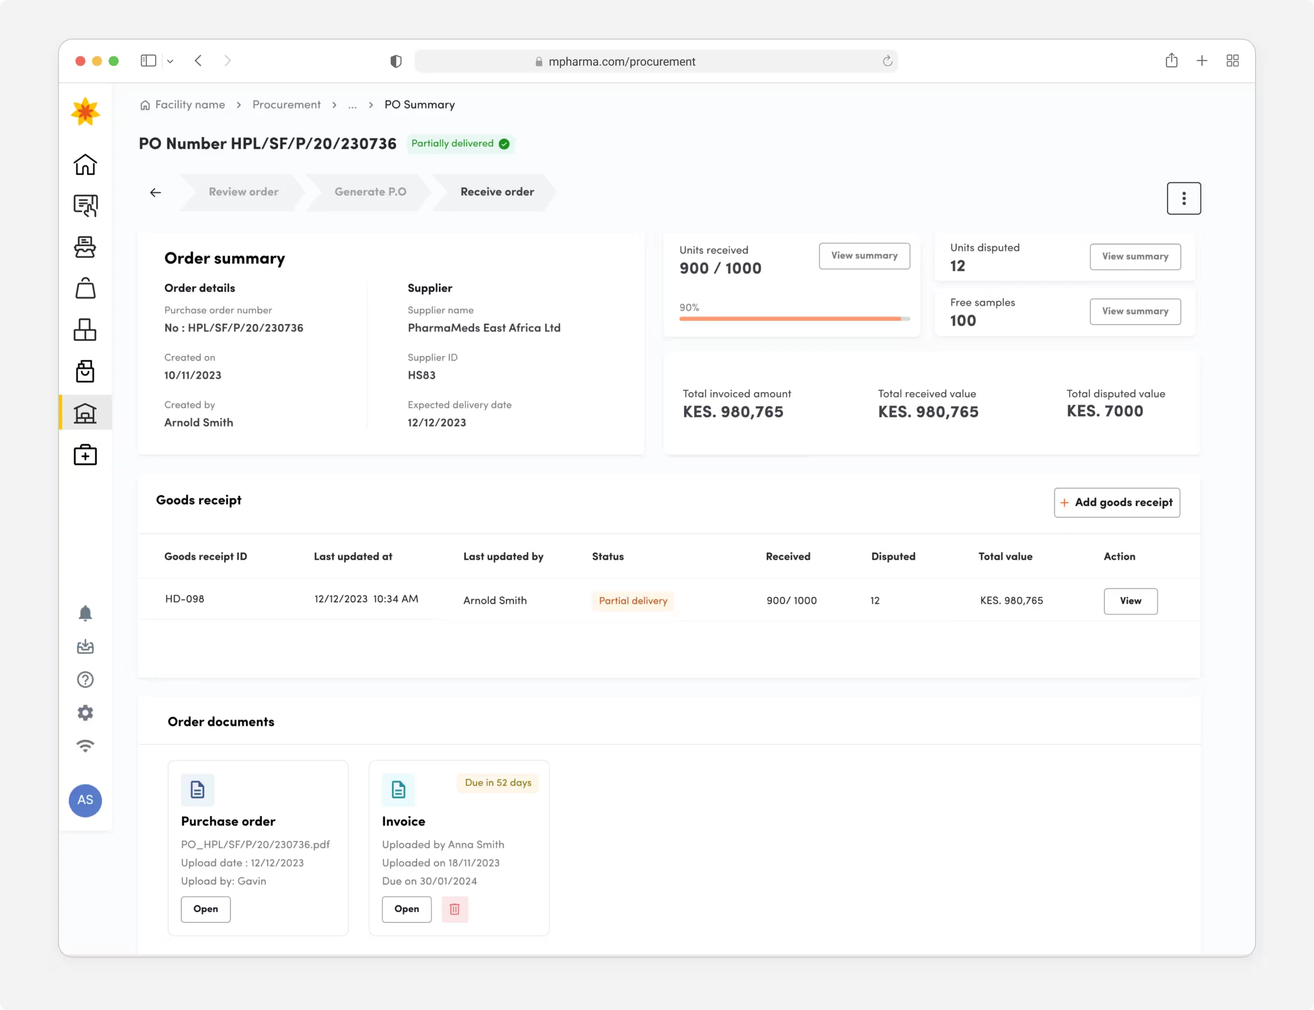Screen dimensions: 1314x1010
Task: Select the stacked boxes inventory icon
Action: coord(85,329)
